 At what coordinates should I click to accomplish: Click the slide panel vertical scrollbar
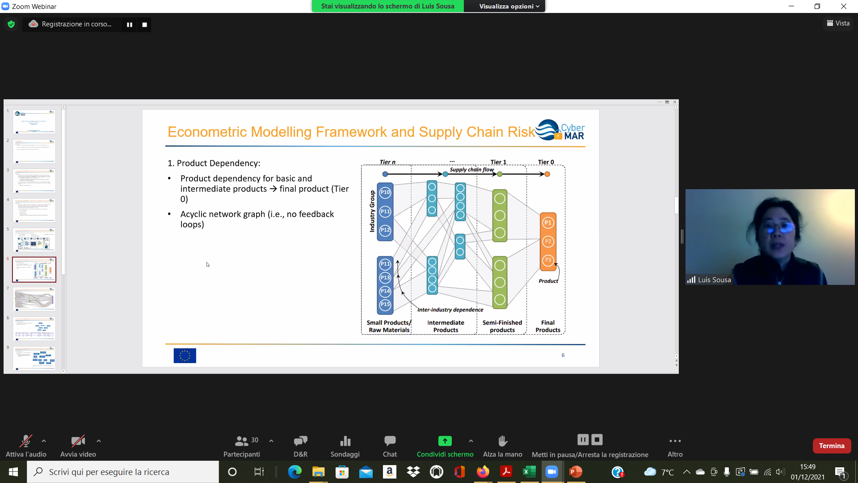click(63, 192)
